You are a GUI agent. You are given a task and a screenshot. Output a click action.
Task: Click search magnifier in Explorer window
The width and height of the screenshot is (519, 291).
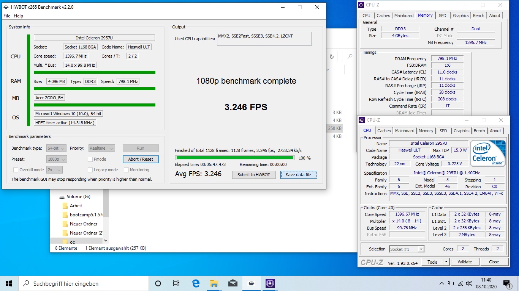pos(349,56)
